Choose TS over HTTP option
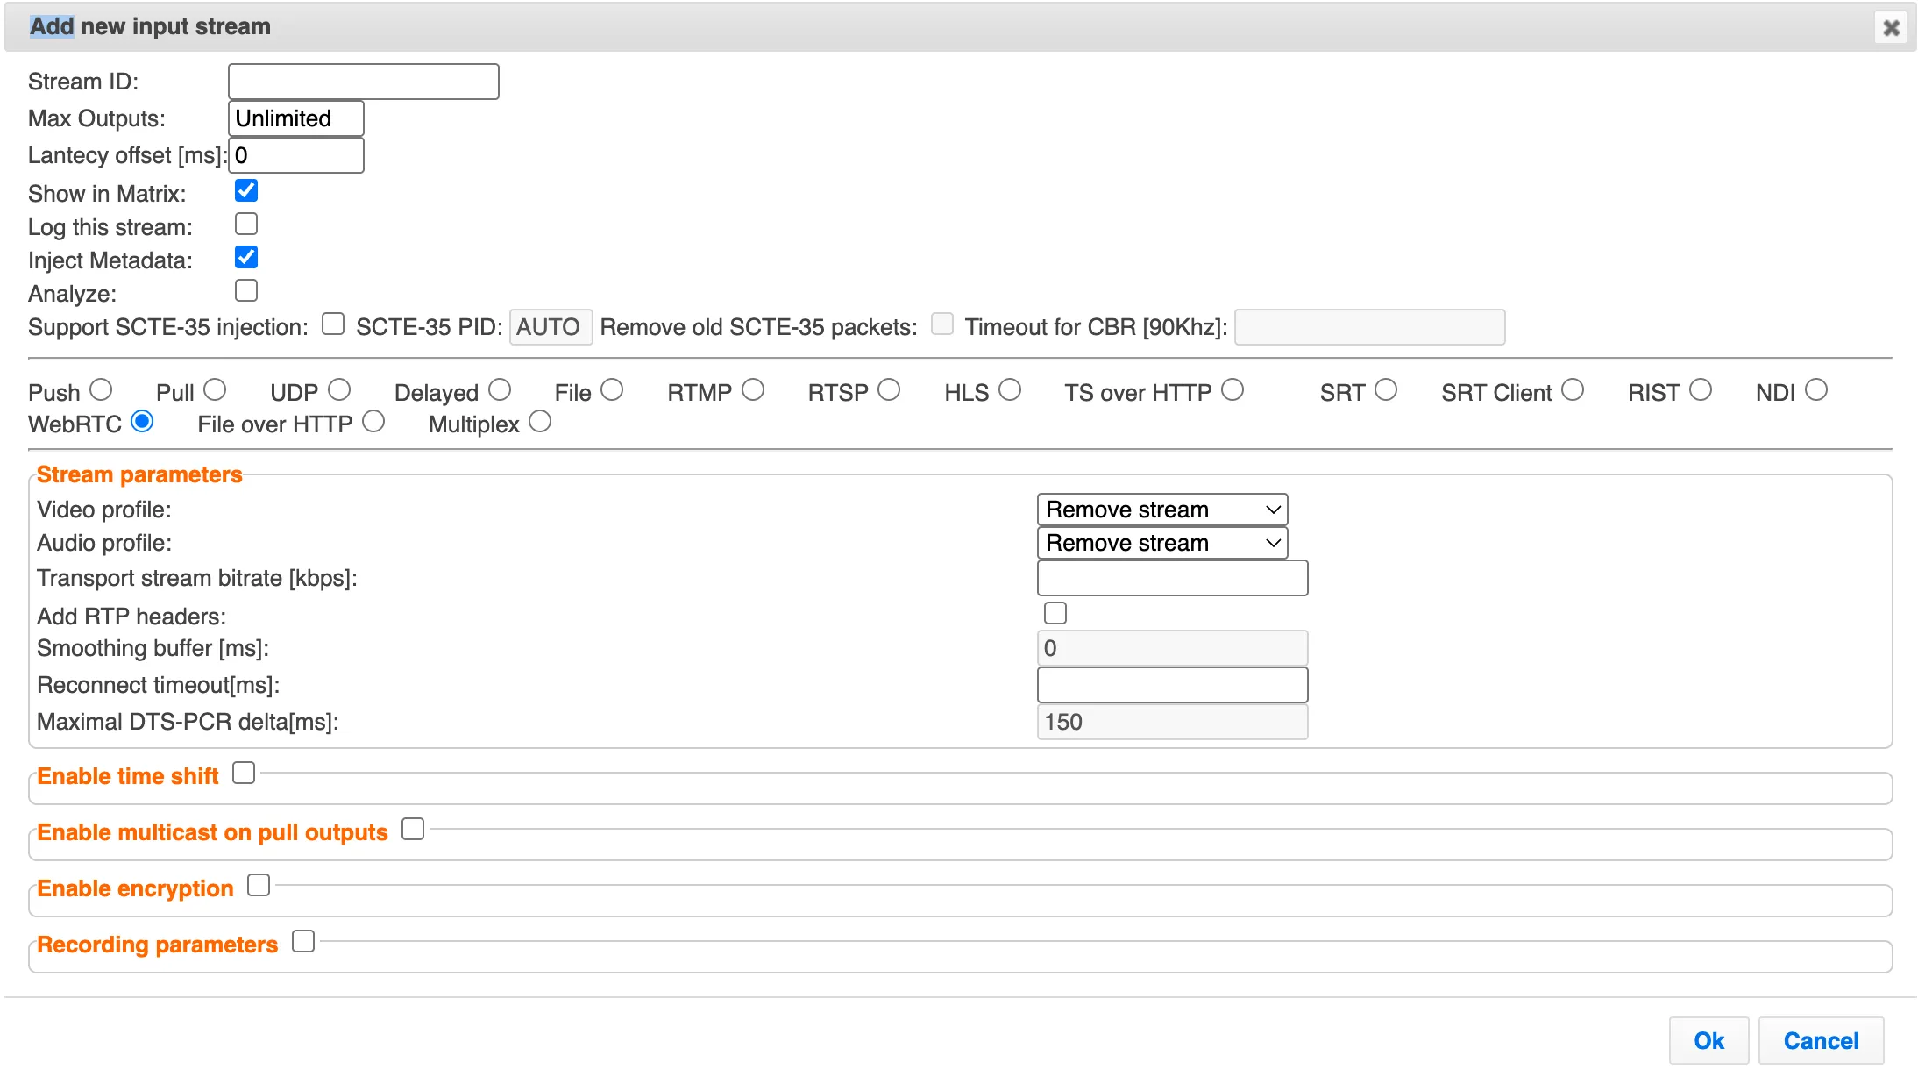 1232,389
